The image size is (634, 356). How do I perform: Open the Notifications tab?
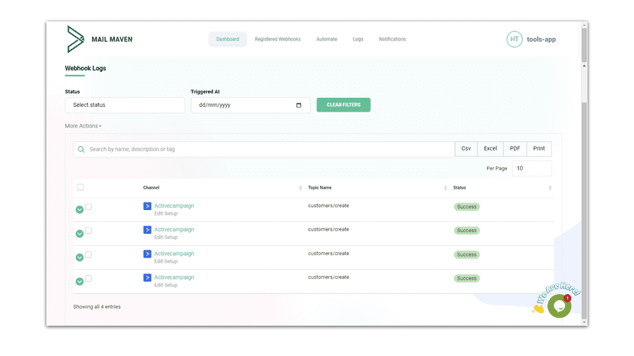tap(392, 39)
